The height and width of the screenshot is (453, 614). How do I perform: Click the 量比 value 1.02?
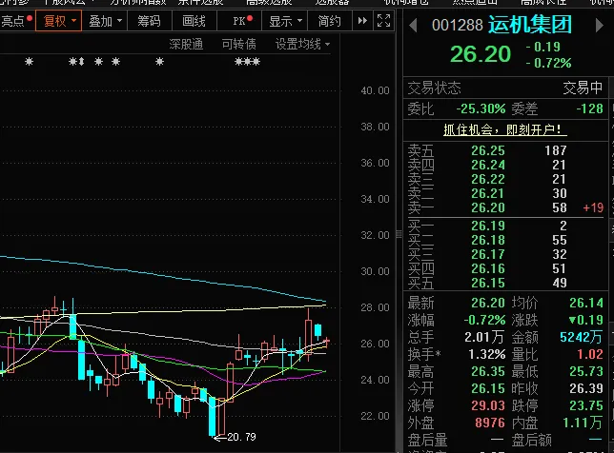(x=590, y=355)
